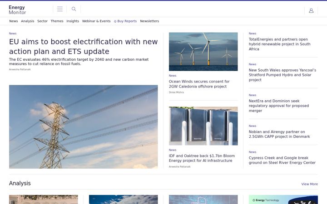The width and height of the screenshot is (327, 204).
Task: Open the Webinar & Events menu item
Action: click(96, 21)
